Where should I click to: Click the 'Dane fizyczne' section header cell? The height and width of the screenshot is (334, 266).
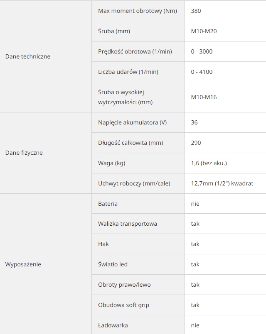click(x=24, y=153)
